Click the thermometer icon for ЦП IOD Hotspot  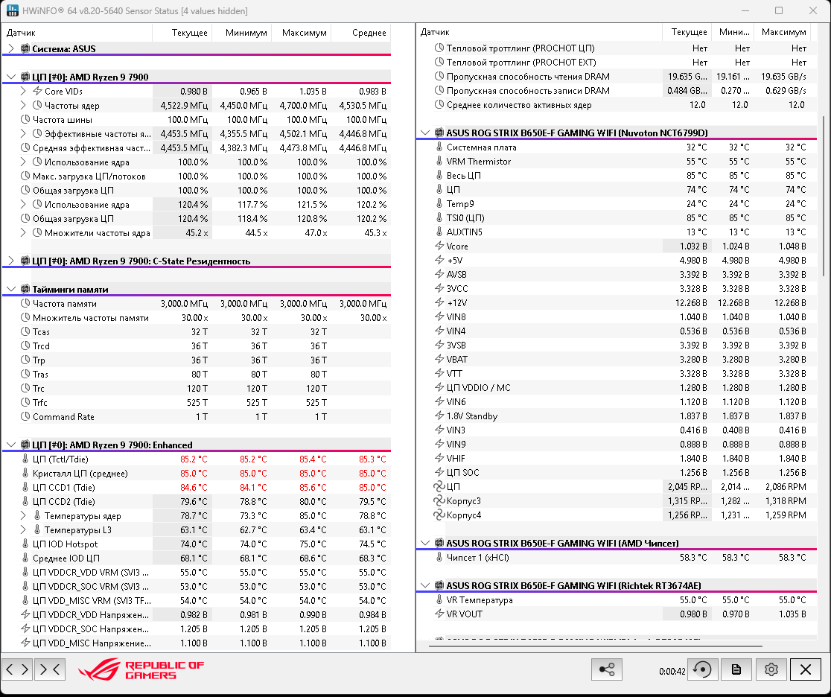(x=25, y=544)
